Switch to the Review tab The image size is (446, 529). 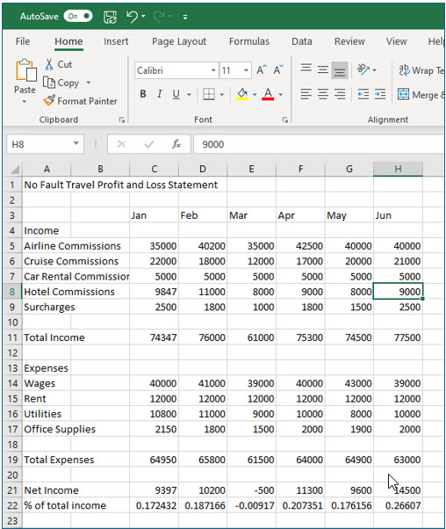(349, 41)
